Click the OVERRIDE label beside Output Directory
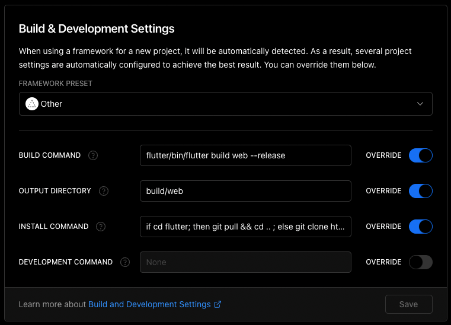 pos(383,191)
